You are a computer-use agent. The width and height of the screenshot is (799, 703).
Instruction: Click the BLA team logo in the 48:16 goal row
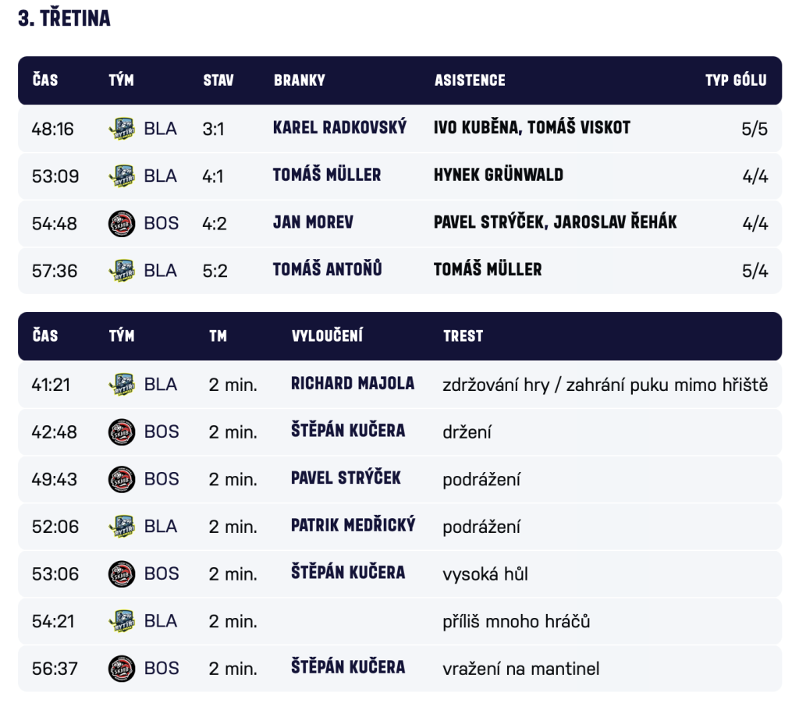tap(121, 129)
